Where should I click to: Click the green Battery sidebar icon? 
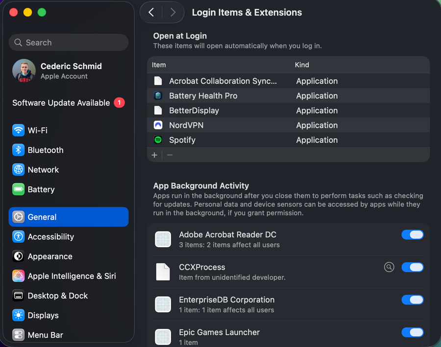[18, 189]
